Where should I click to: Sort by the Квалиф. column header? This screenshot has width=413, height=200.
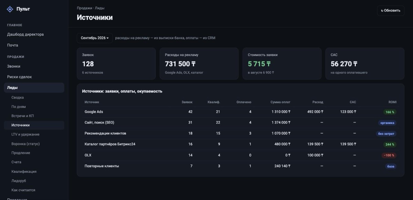click(x=214, y=102)
